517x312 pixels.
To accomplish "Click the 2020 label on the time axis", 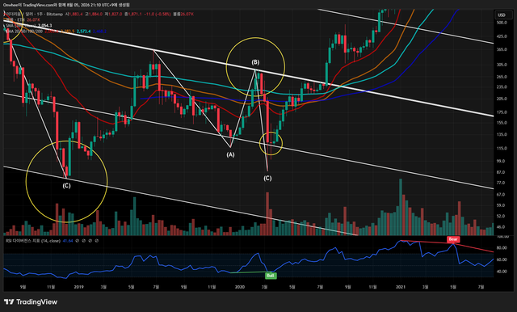I will coord(240,287).
